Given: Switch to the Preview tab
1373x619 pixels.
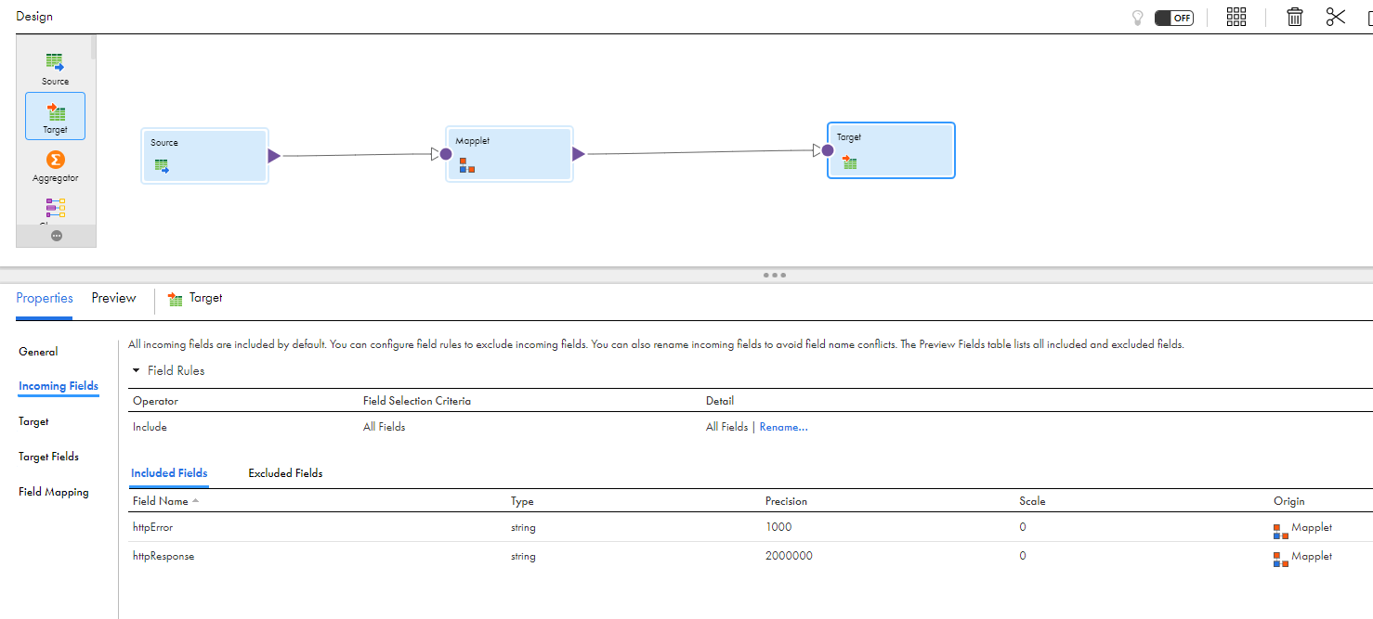Looking at the screenshot, I should [x=113, y=298].
